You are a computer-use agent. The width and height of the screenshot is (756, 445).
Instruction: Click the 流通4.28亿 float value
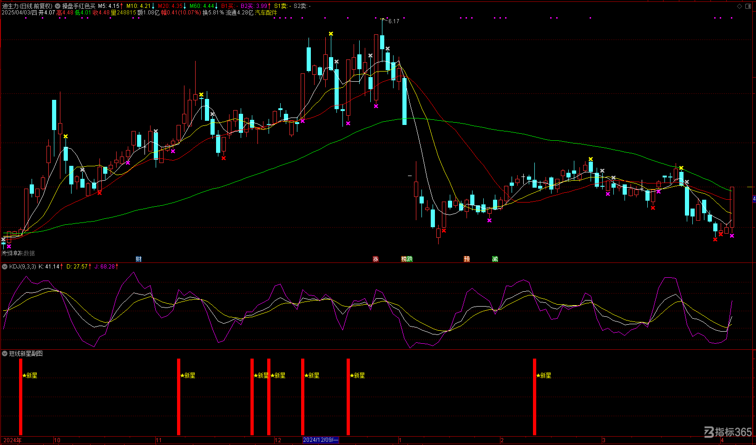(x=240, y=13)
